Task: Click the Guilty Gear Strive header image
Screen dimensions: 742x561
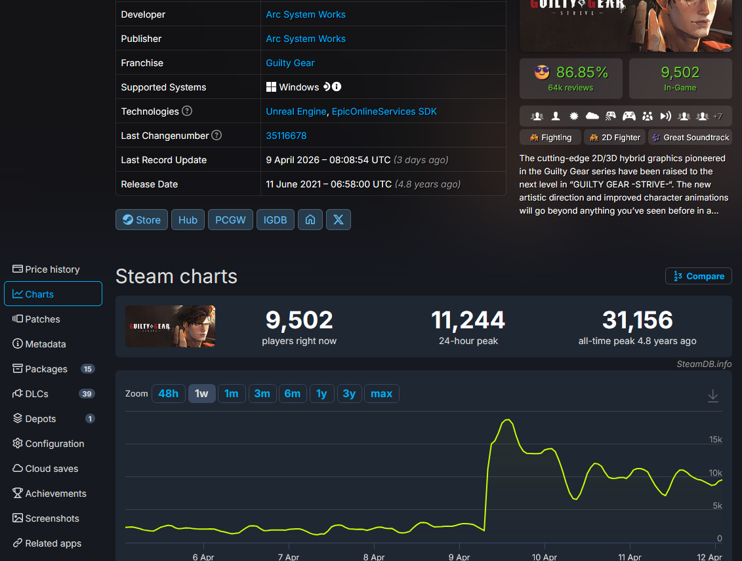Action: point(626,24)
